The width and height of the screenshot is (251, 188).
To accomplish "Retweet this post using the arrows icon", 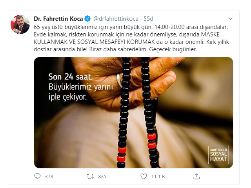I will [90, 176].
